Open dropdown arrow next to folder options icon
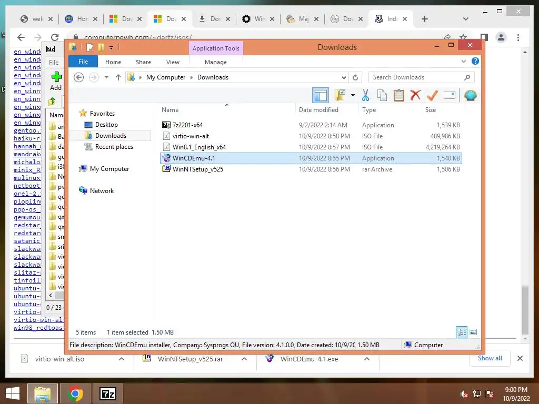Screen dimensions: 539x404 353,95
